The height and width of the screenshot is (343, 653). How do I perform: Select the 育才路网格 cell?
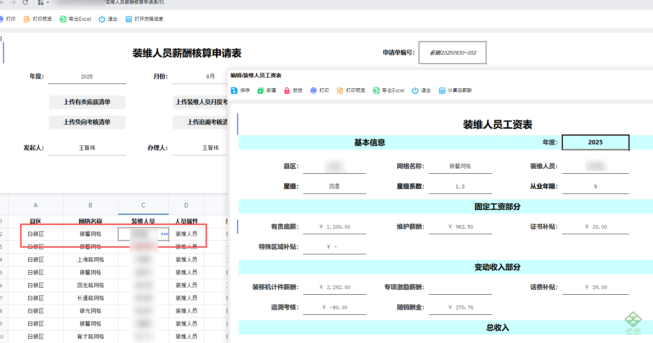tap(91, 336)
